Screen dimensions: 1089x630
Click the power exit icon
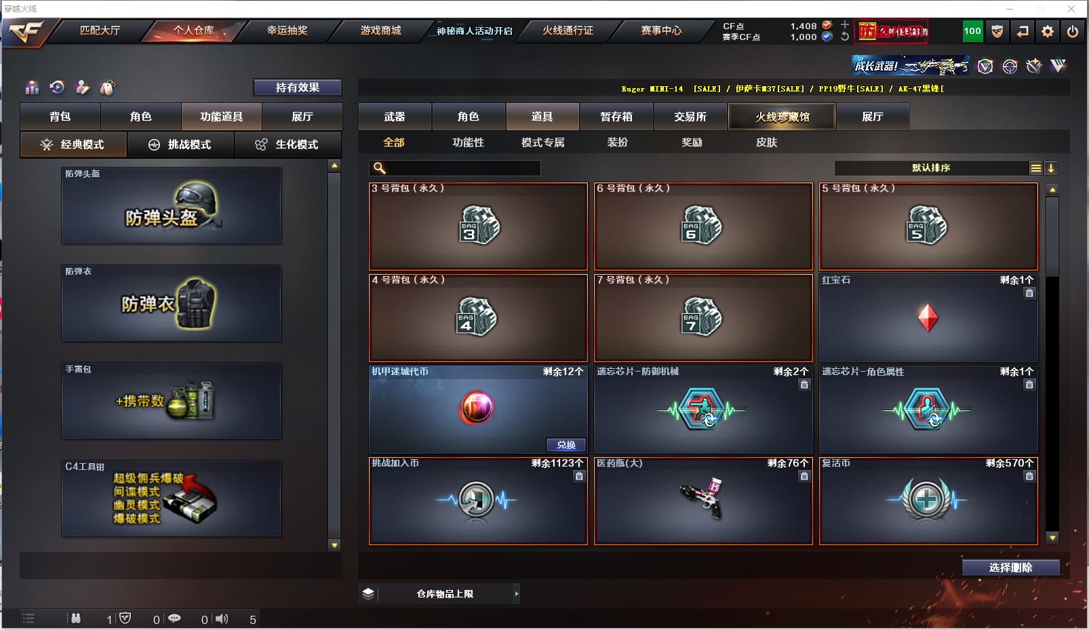[x=1073, y=31]
